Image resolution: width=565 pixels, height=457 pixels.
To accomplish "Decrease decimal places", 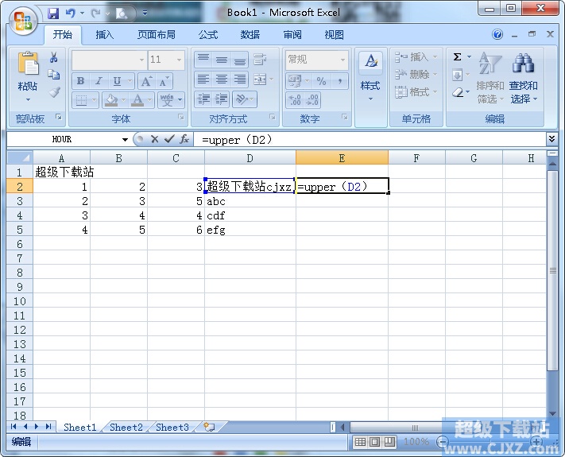I will click(x=312, y=100).
